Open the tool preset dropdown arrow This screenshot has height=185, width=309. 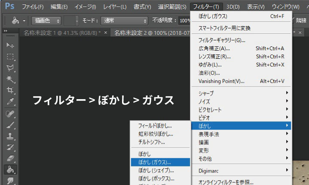point(24,21)
